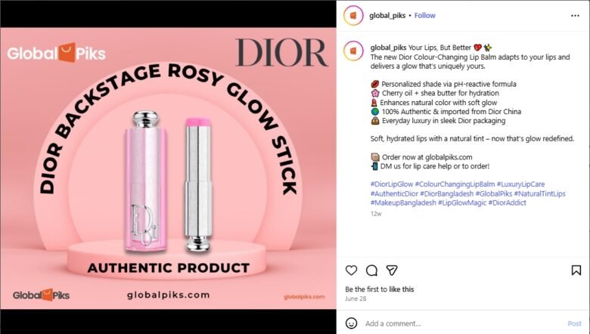Open global_piks username in the caption
This screenshot has height=334, width=590.
(388, 48)
